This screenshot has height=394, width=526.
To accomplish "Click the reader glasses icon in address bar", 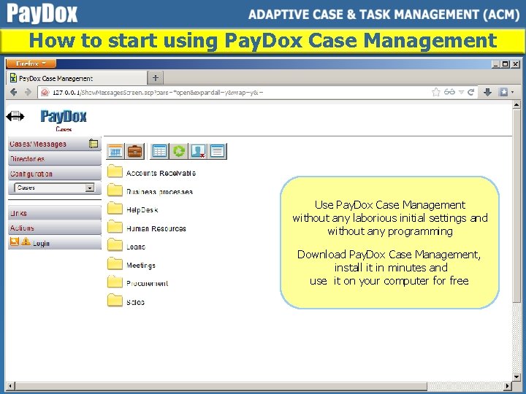I will [x=449, y=92].
